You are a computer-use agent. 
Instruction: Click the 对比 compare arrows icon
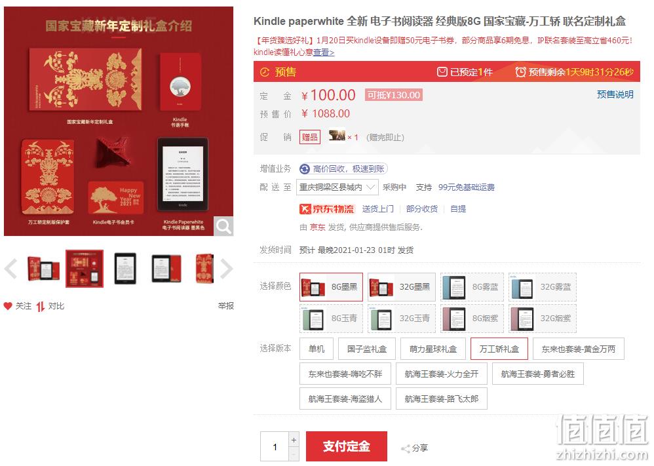tap(40, 307)
